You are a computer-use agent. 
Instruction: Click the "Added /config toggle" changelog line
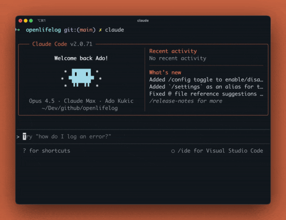(206, 80)
